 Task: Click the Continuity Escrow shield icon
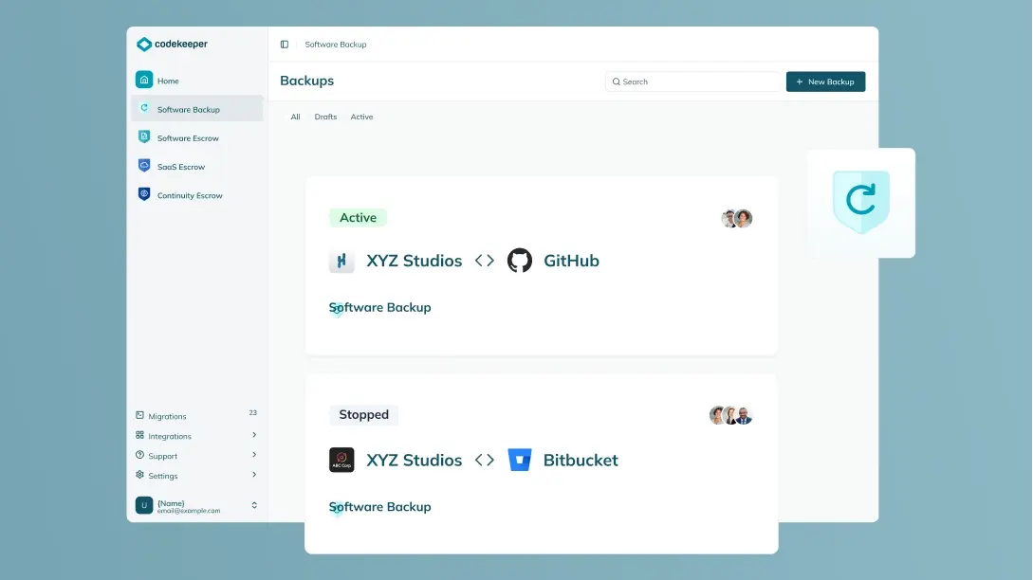tap(144, 194)
